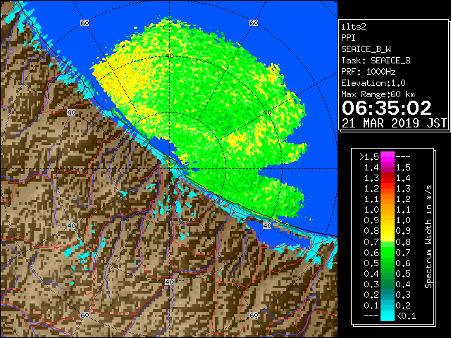Viewport: 451px width, 338px height.
Task: Click the Spectrum Width in m/s legend title
Action: pos(428,237)
